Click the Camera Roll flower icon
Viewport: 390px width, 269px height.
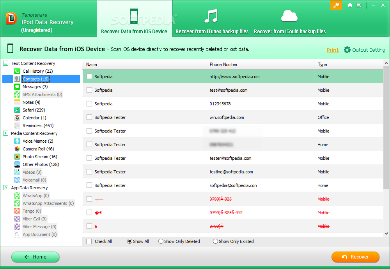tap(17, 149)
